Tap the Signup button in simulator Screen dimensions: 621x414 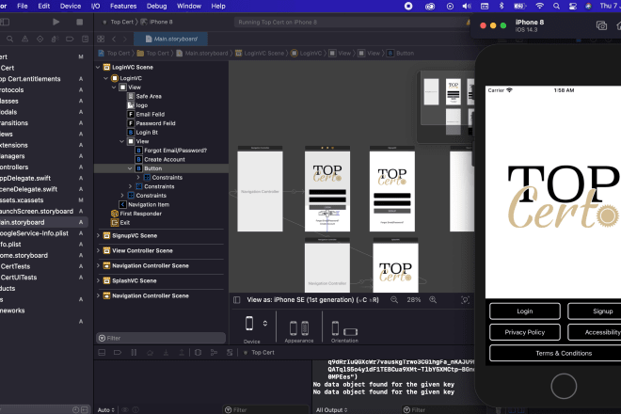pos(595,311)
